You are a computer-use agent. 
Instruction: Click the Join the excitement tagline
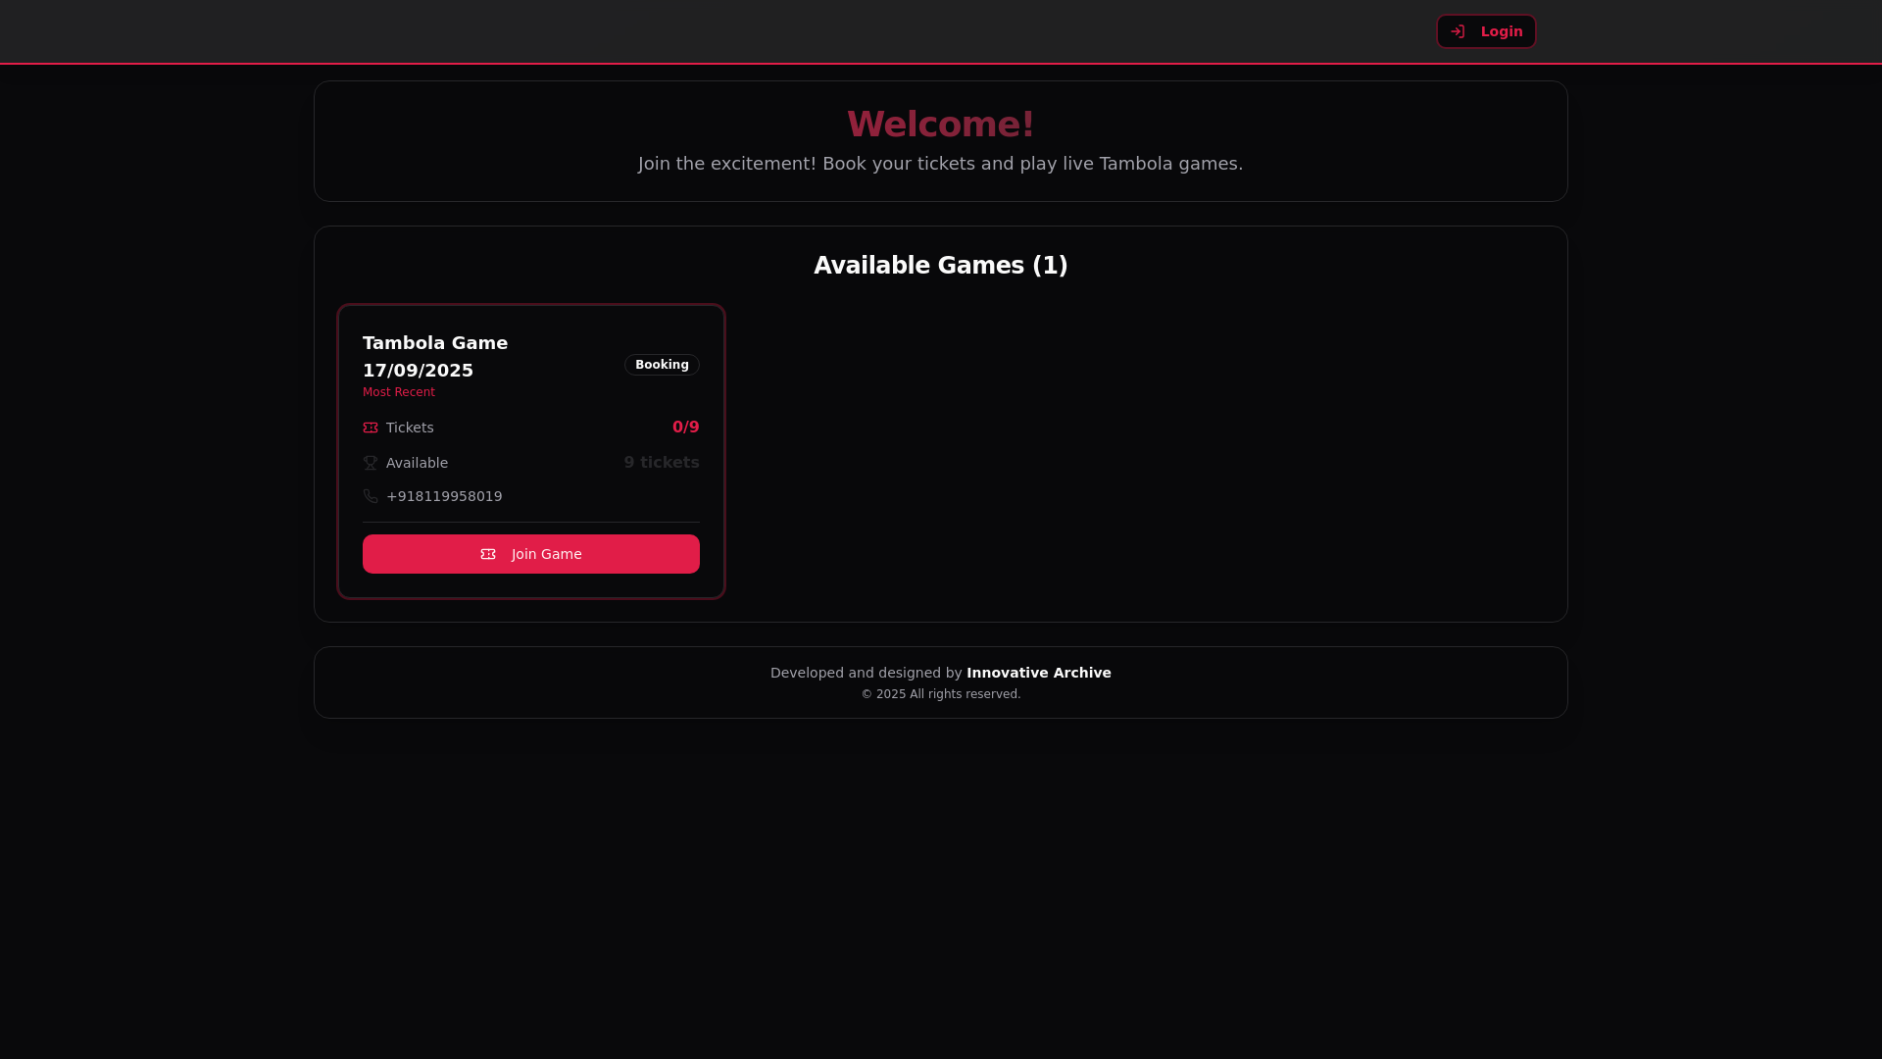941,164
